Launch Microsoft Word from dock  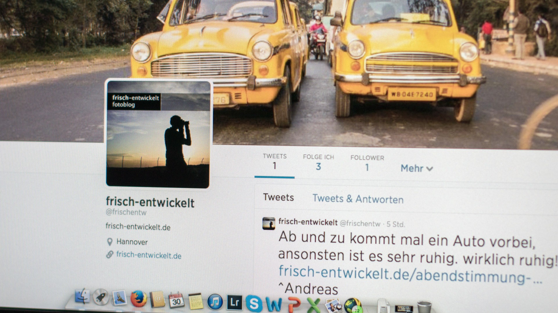pyautogui.click(x=274, y=304)
